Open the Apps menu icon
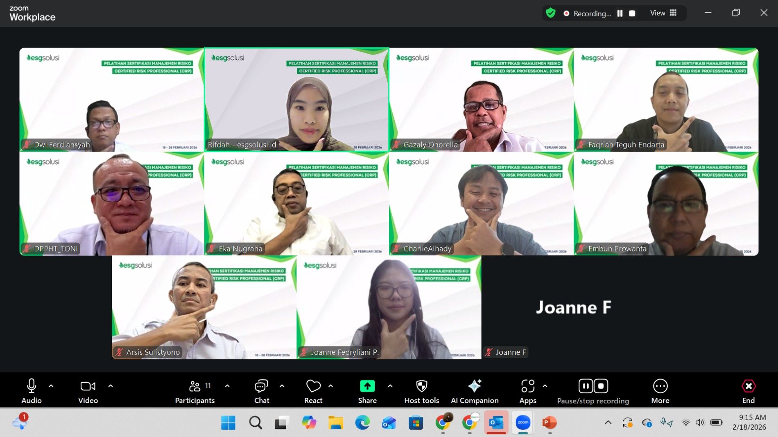778x437 pixels. (528, 386)
